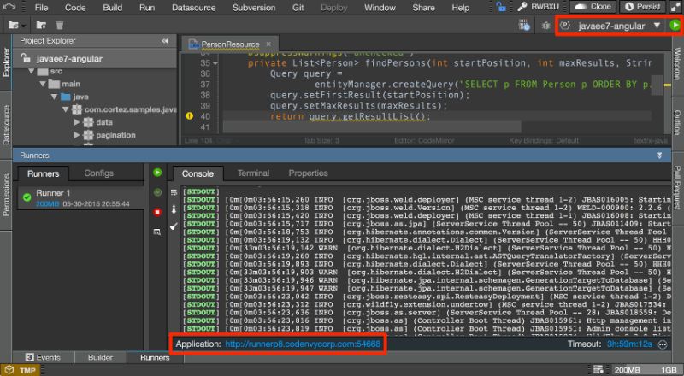Click the clear console broom icon
The height and width of the screenshot is (376, 684).
click(x=174, y=226)
